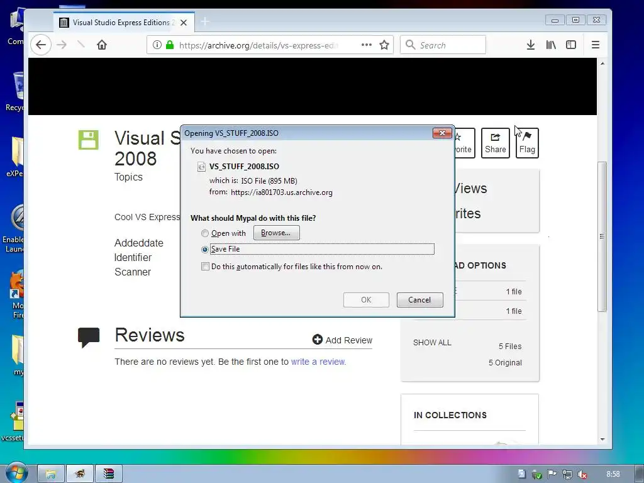Click the Mypal raccoon taskbar icon
This screenshot has width=644, height=483.
pyautogui.click(x=80, y=474)
